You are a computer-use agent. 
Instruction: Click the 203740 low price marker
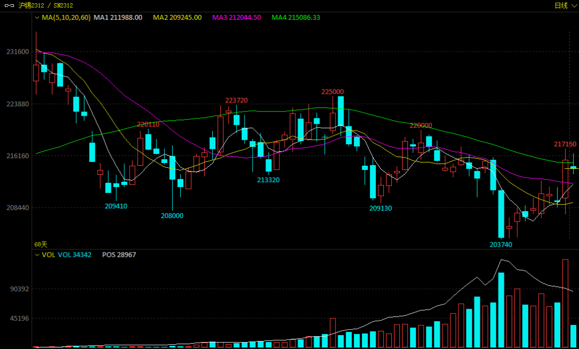coord(501,244)
